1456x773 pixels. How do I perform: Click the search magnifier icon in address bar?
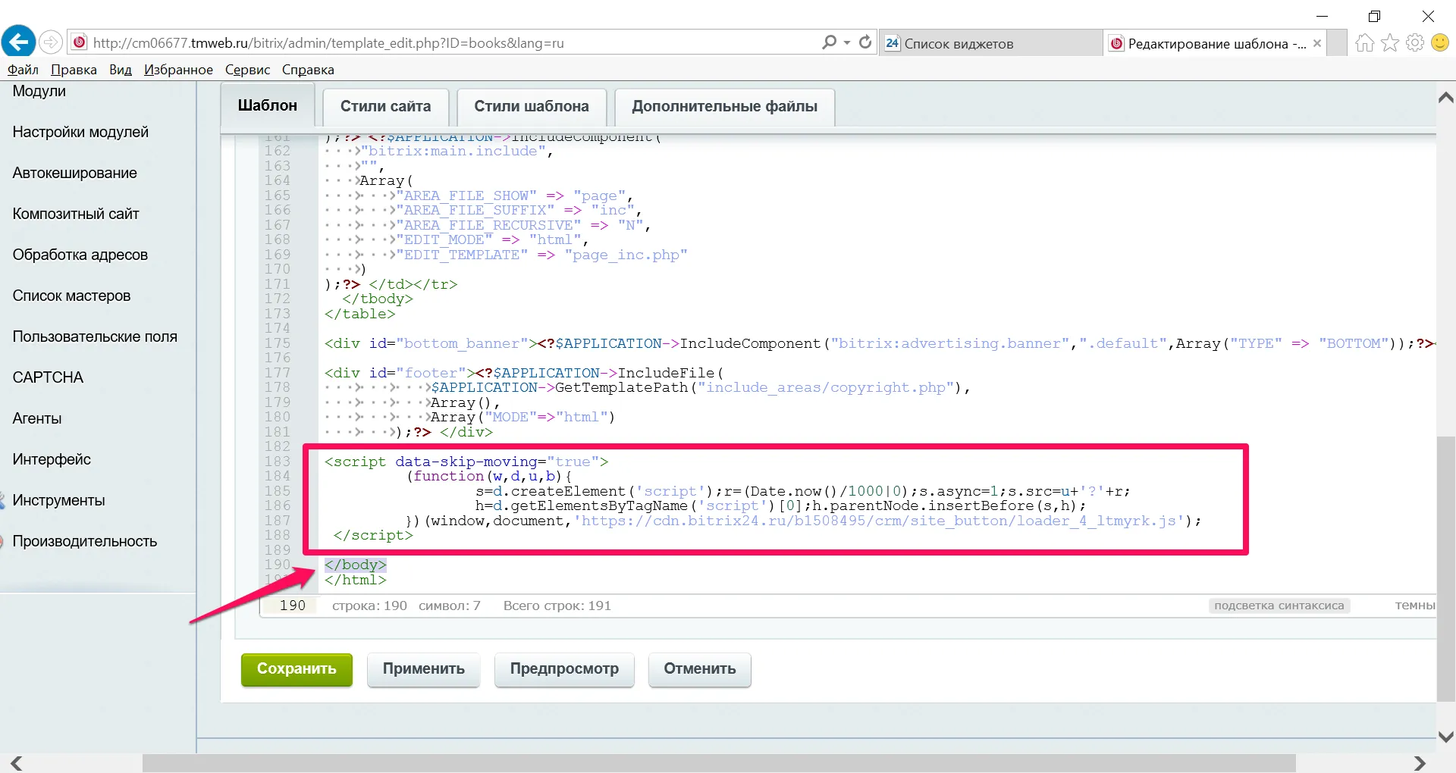pos(830,42)
